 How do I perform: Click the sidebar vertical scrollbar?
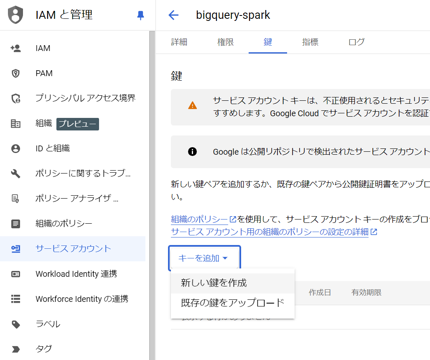152,195
